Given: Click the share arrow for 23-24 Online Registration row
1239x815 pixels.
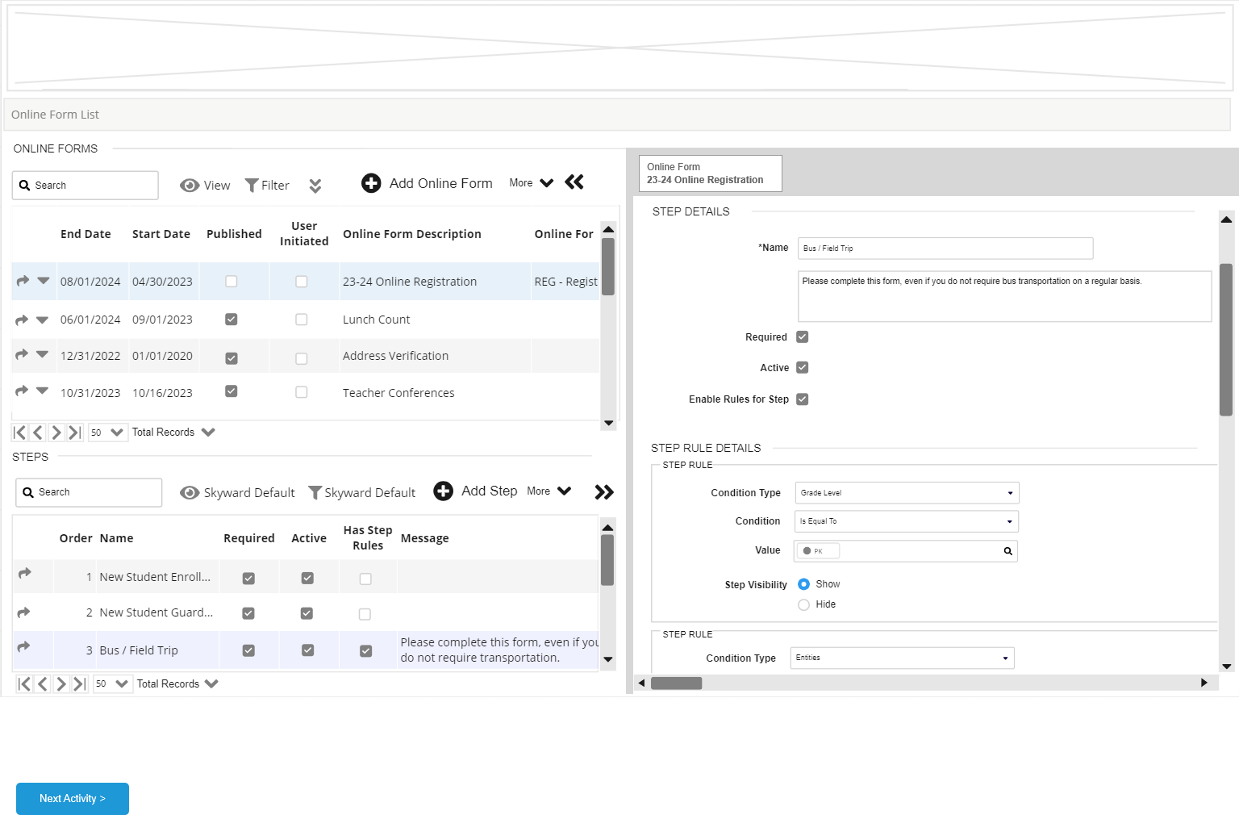Looking at the screenshot, I should 23,281.
